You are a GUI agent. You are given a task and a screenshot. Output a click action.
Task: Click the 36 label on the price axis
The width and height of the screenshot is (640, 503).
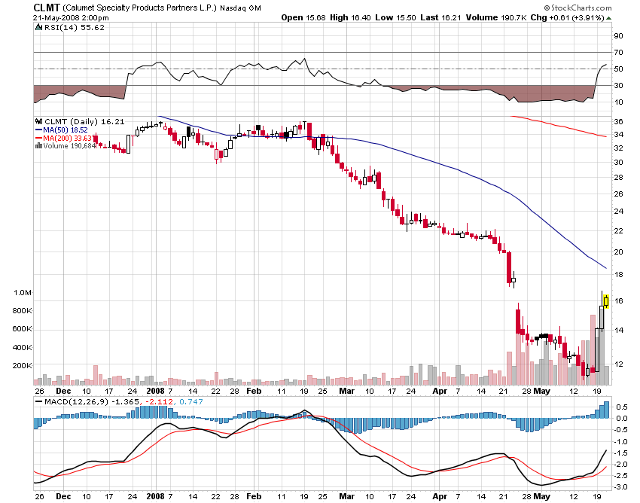[x=618, y=122]
